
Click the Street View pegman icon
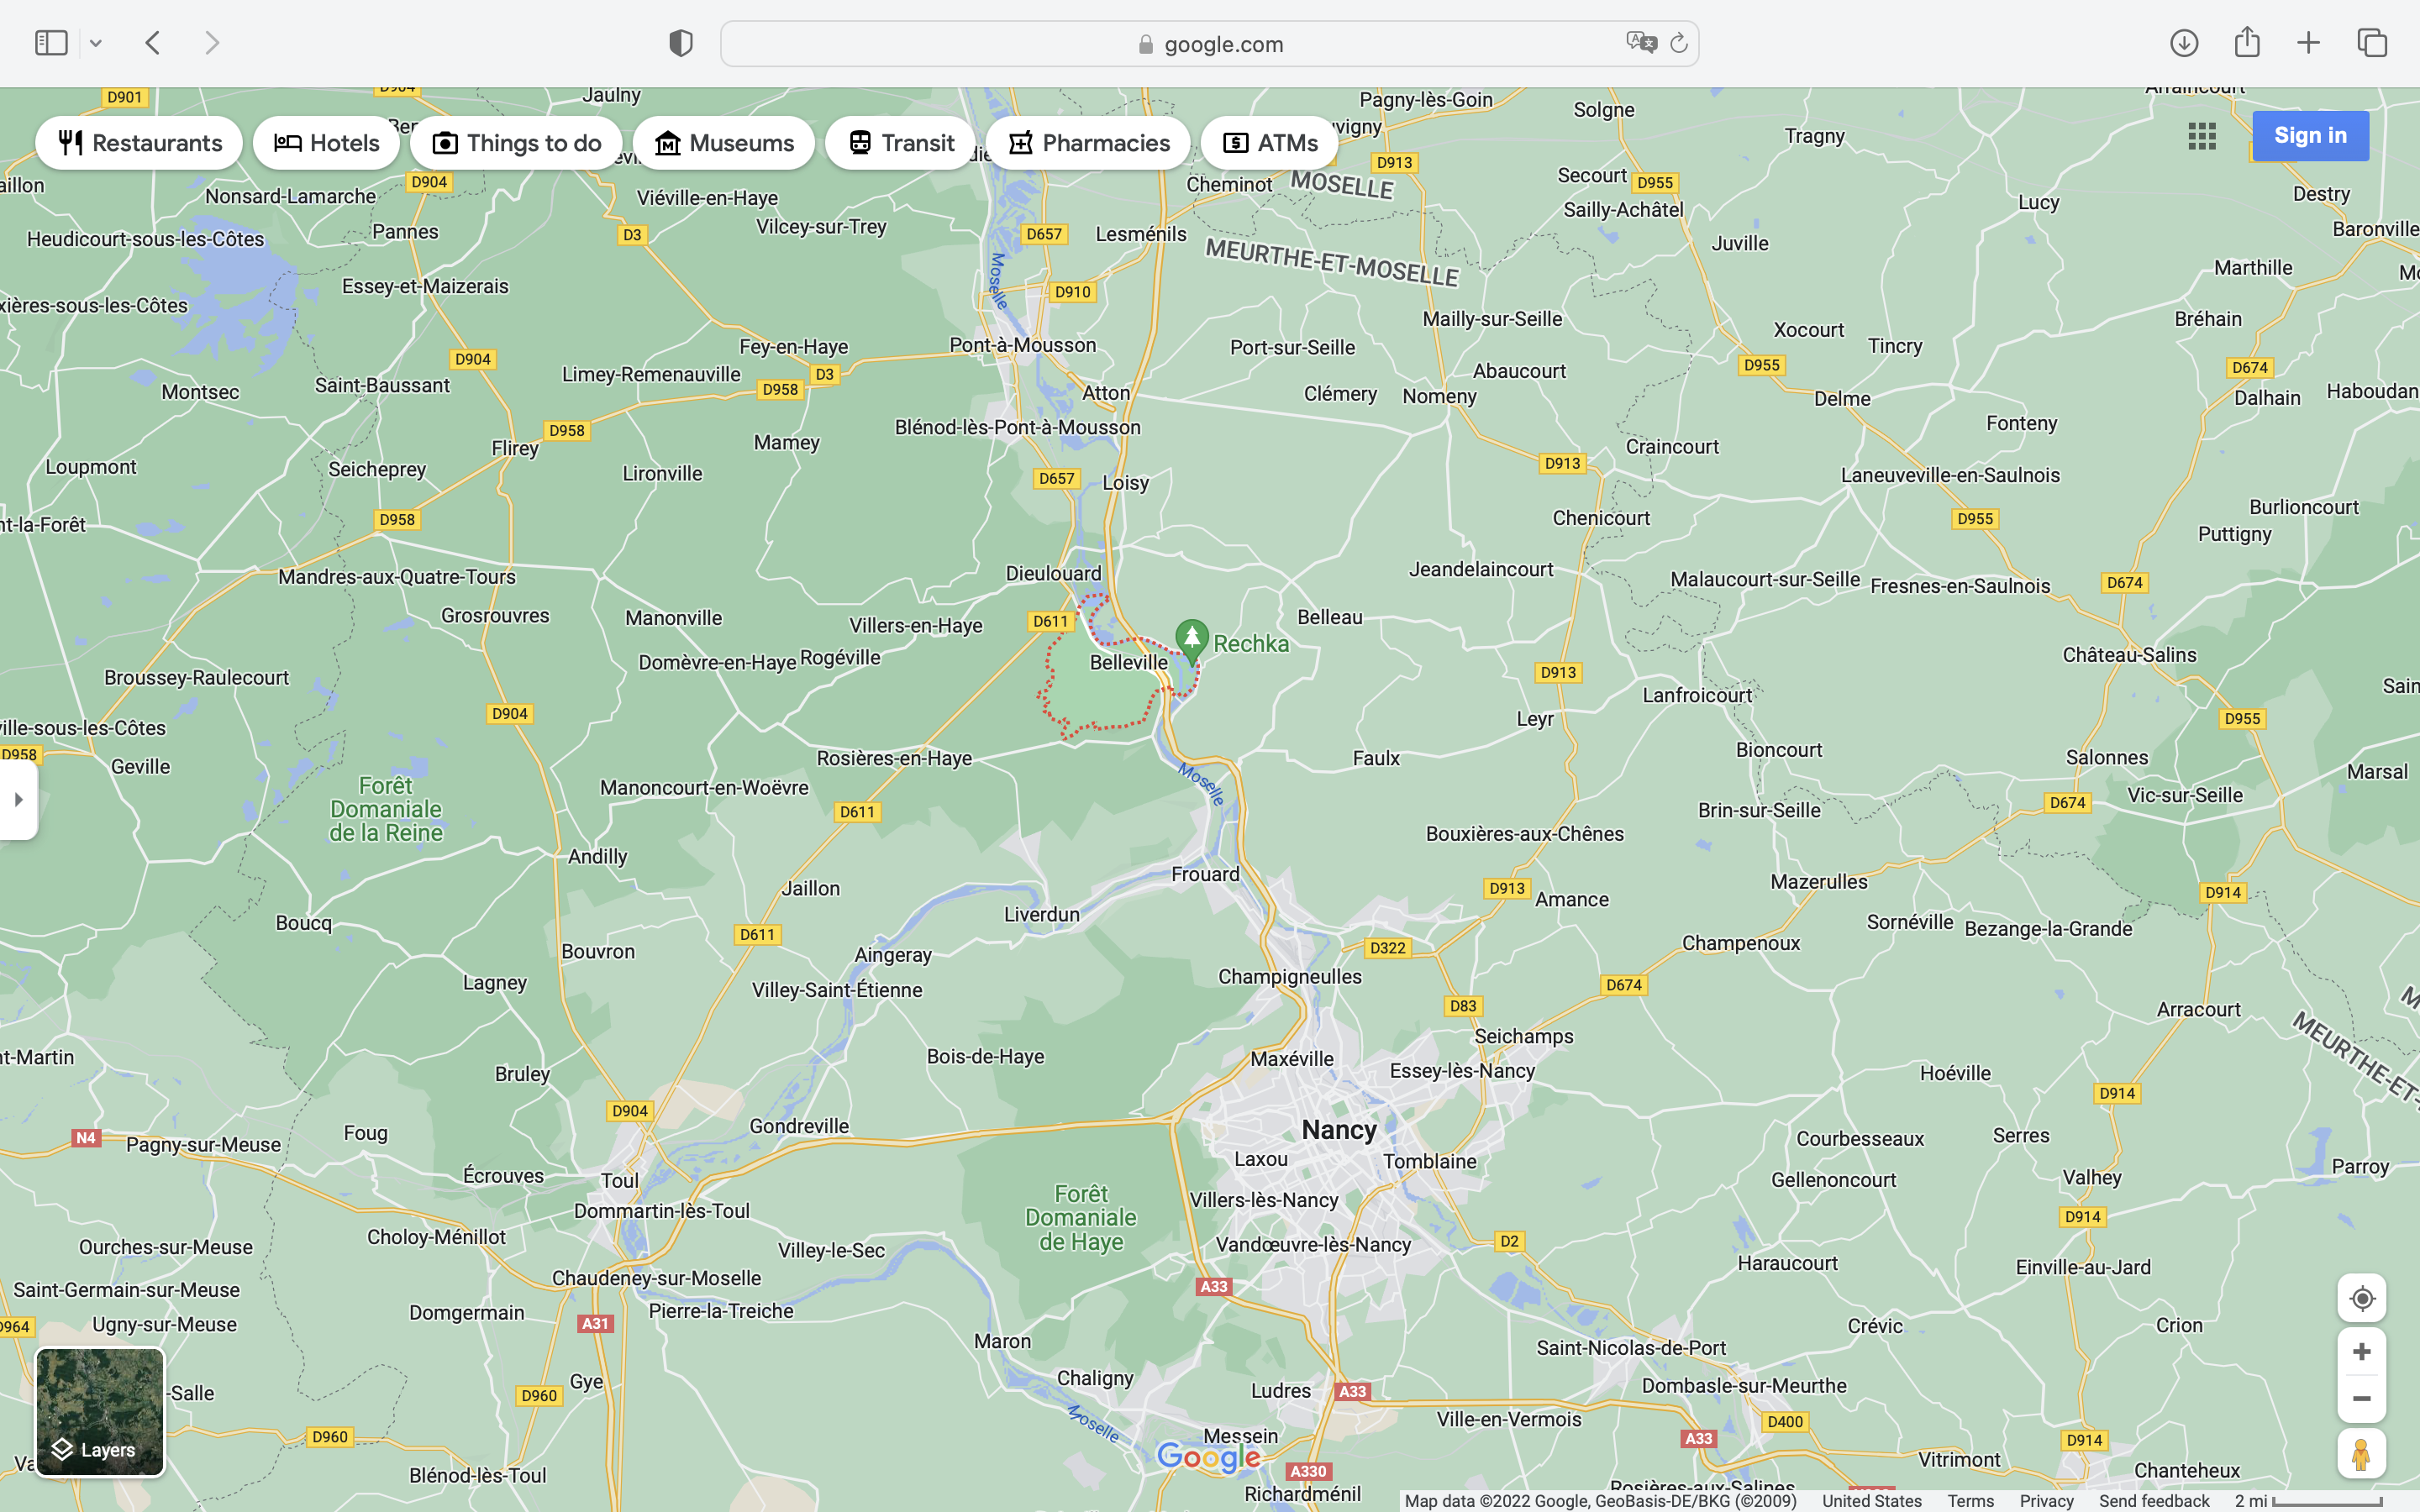2361,1454
